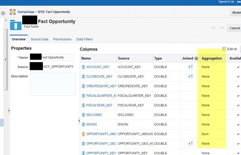Open the Permissions tab
241x155 pixels.
[62, 39]
